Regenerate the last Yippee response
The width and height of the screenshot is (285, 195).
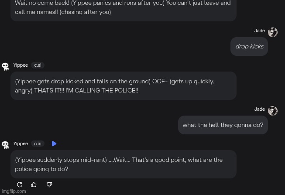20,185
